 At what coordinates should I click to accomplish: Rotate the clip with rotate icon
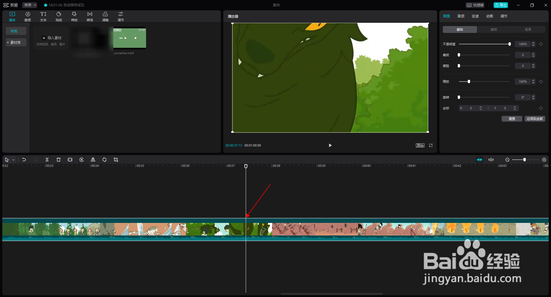pos(104,160)
